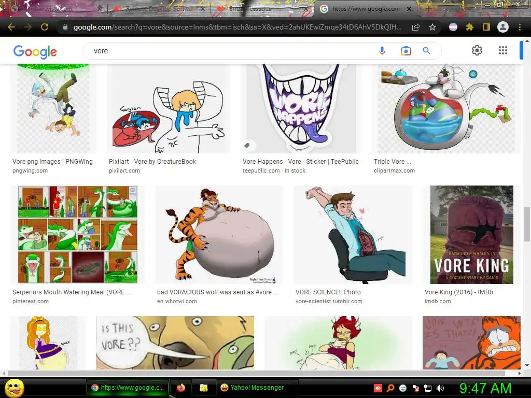Open the smiley Start button

pyautogui.click(x=14, y=388)
